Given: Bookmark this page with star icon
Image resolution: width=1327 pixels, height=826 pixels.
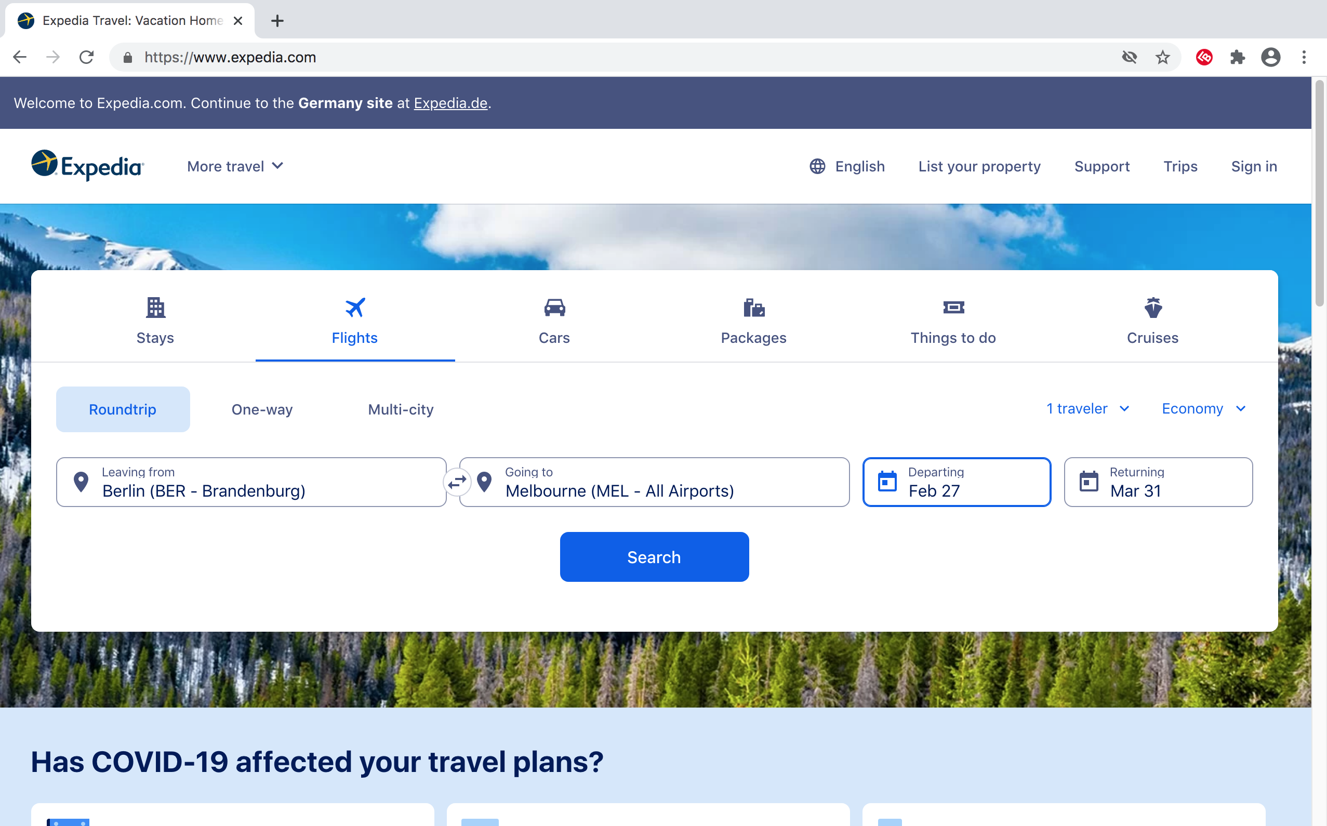Looking at the screenshot, I should pyautogui.click(x=1163, y=57).
